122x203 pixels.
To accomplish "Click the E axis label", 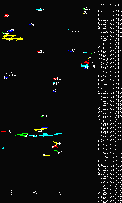I will [x=84, y=192].
